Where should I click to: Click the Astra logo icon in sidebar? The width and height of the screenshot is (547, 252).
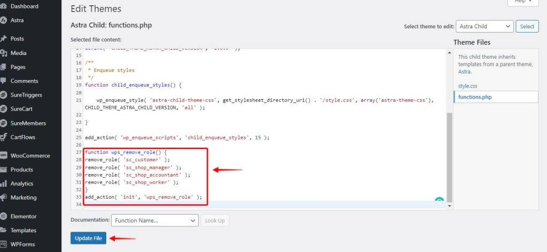tap(3, 20)
